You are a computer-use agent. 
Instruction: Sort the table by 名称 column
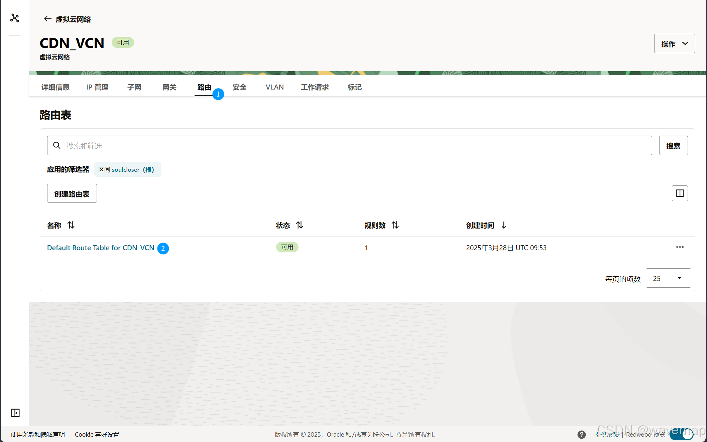coord(71,225)
